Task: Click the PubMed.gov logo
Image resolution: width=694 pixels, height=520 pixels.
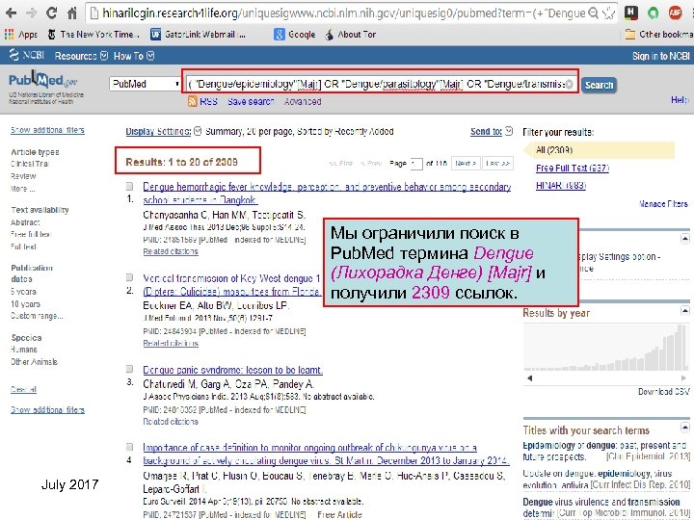Action: [x=43, y=81]
